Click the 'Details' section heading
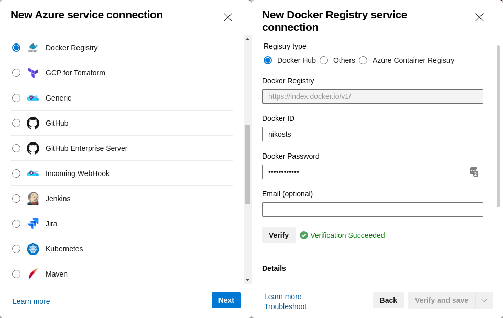The width and height of the screenshot is (503, 318). 274,268
